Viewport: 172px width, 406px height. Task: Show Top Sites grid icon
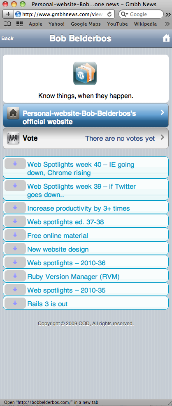click(x=19, y=24)
